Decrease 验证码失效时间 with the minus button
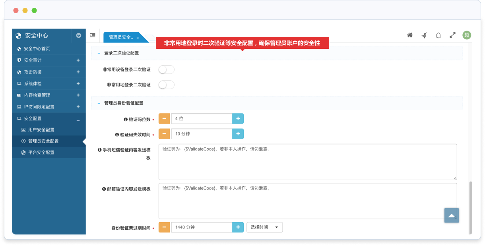Viewport: 485px width, 246px height. 164,134
